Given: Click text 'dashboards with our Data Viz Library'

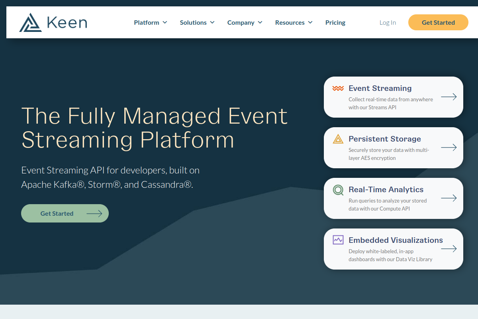Looking at the screenshot, I should click(390, 259).
